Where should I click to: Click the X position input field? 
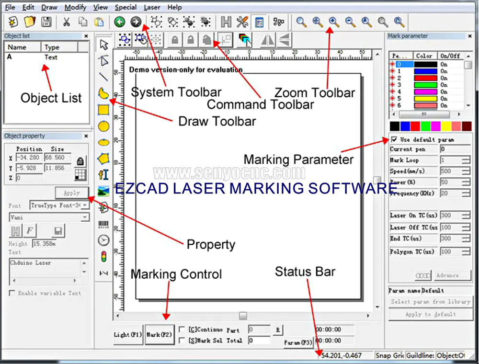pyautogui.click(x=29, y=158)
